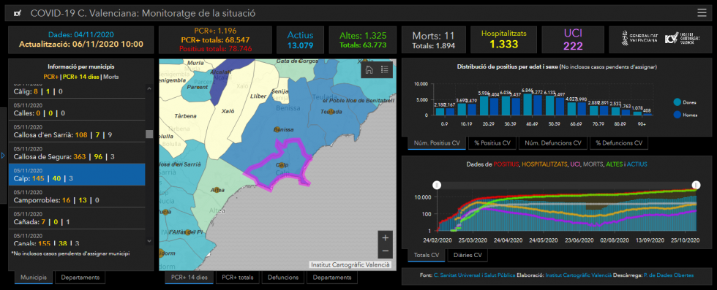Open the % Positius CV tab
The height and width of the screenshot is (290, 717).
click(x=492, y=143)
